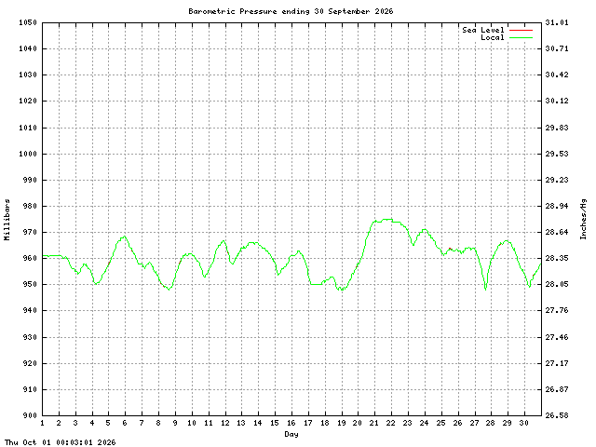Click the 'Local' legend label
Viewport: 596px width, 447px height.
click(x=493, y=37)
